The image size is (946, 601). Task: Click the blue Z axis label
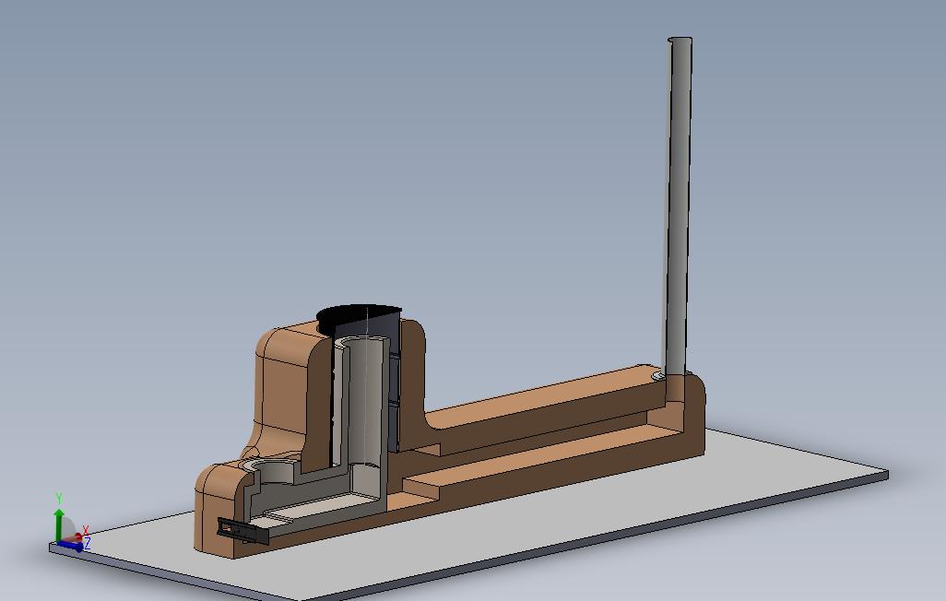(88, 544)
